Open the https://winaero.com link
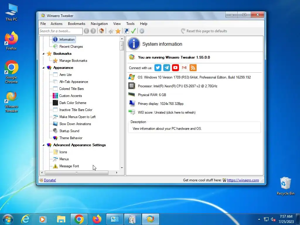 coord(243,180)
